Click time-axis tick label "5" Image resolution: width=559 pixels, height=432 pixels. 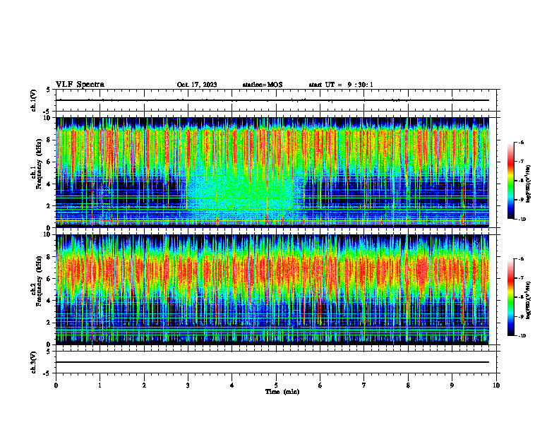click(276, 385)
